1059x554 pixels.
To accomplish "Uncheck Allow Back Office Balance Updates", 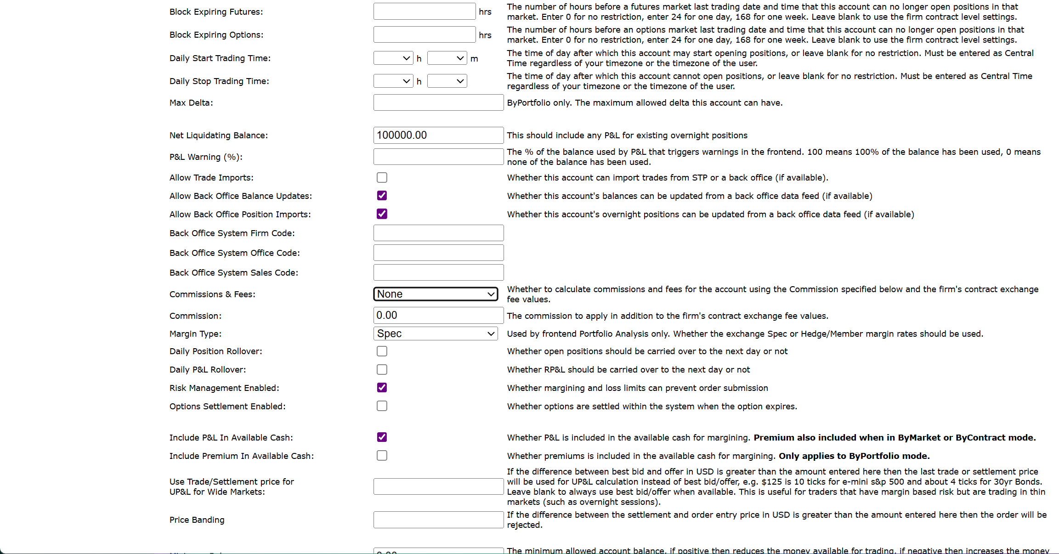I will 382,196.
